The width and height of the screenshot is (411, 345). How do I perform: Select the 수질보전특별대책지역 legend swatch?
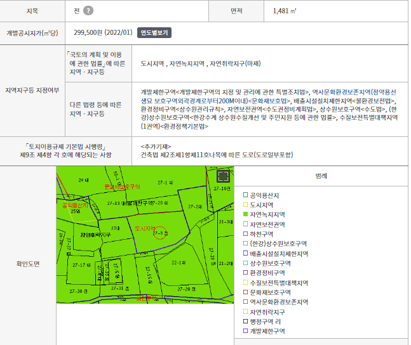point(245,282)
